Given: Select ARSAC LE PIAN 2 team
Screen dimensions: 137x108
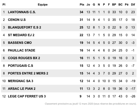Looking at the screenshot, I should [x=22, y=89].
